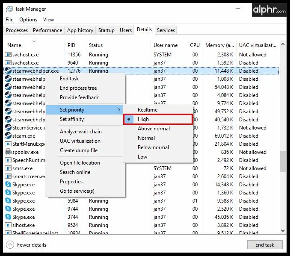This screenshot has height=256, width=290.
Task: Expand the Set priority submenu
Action: click(84, 110)
